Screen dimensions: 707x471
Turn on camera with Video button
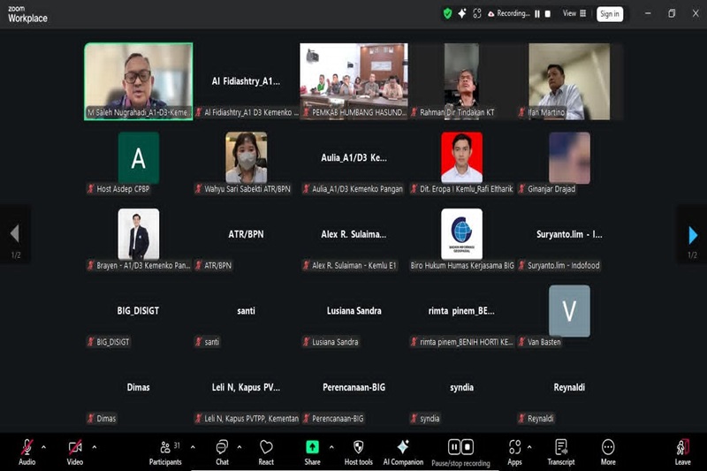pos(75,451)
